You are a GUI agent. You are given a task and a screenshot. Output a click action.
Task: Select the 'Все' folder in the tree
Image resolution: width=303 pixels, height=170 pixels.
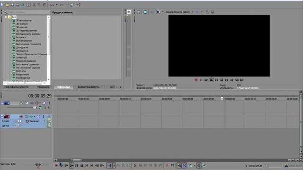(x=14, y=17)
